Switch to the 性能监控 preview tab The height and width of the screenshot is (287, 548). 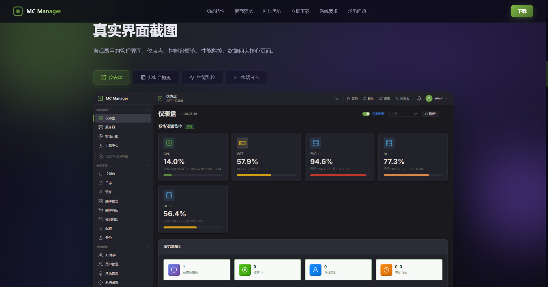click(x=202, y=77)
